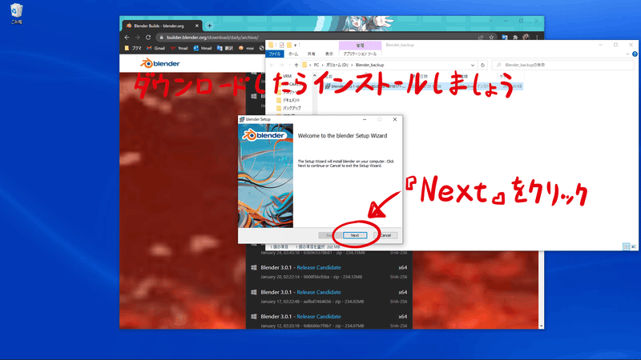
Task: Open the Chrome profile avatar
Action: coord(526,37)
